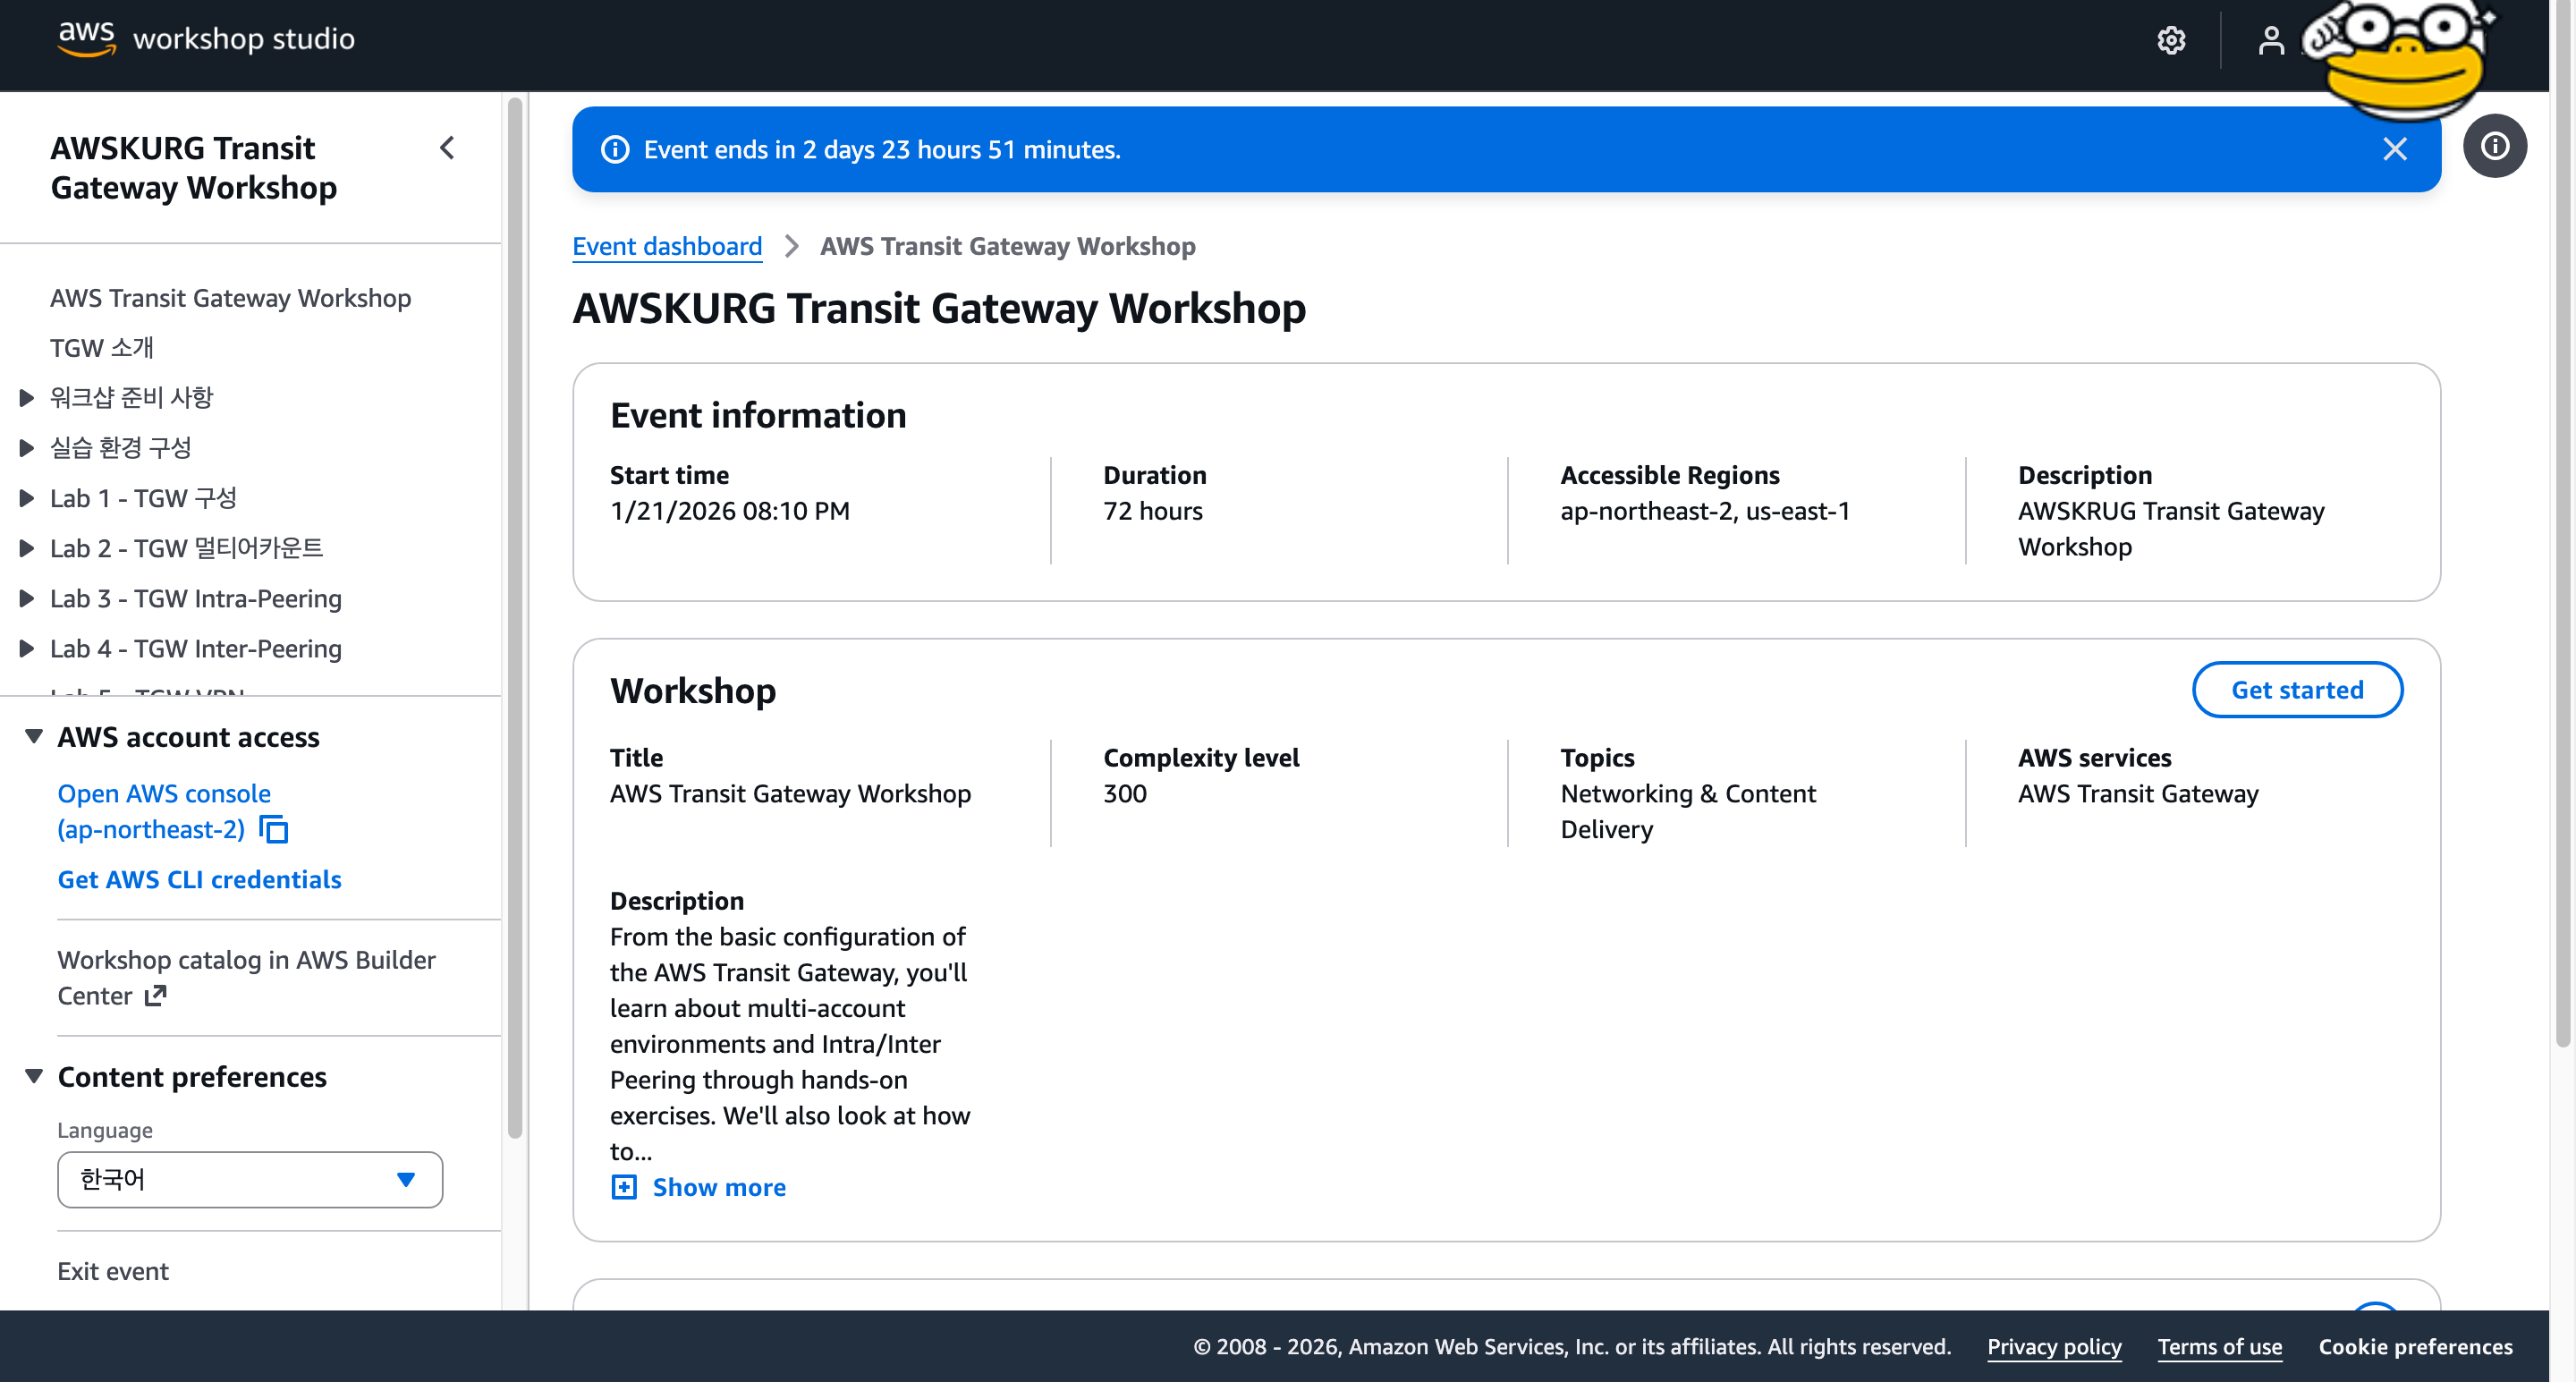Click the AWS workshop studio logo
This screenshot has height=1382, width=2576.
pos(206,38)
